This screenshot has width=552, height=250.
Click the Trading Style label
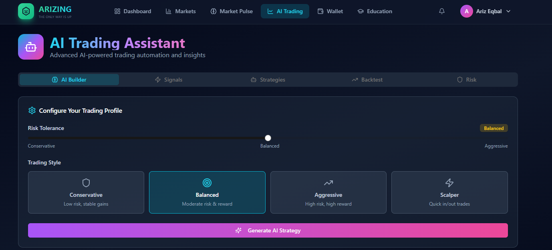pyautogui.click(x=44, y=162)
